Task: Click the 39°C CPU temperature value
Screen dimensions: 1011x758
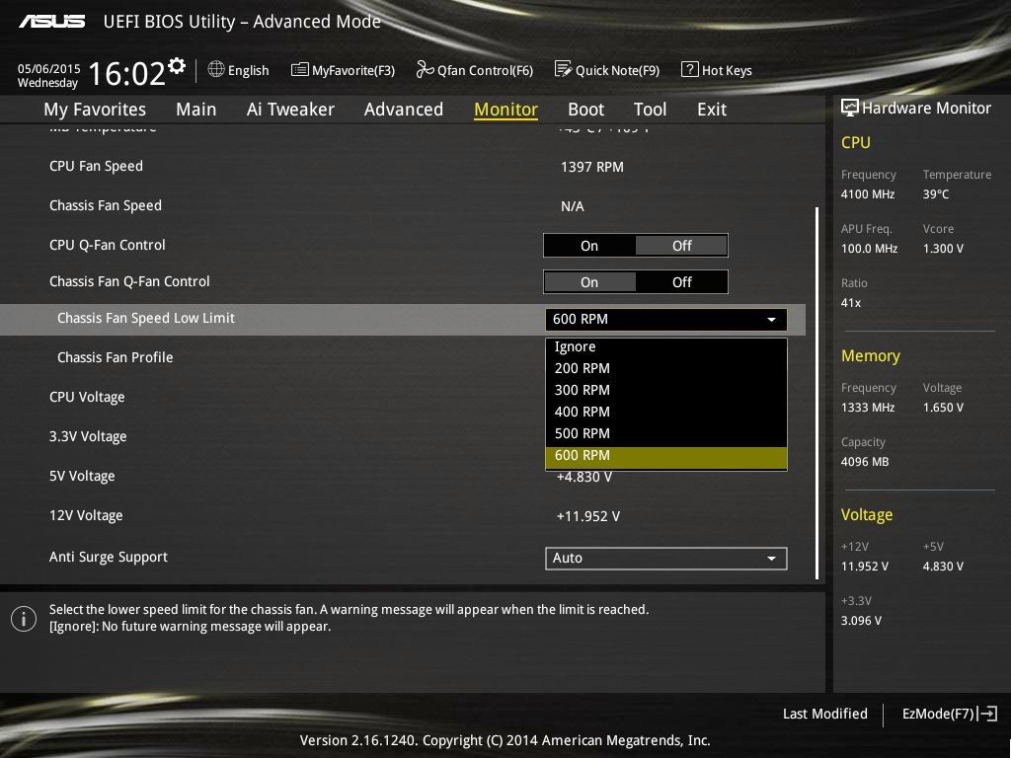Action: [936, 194]
